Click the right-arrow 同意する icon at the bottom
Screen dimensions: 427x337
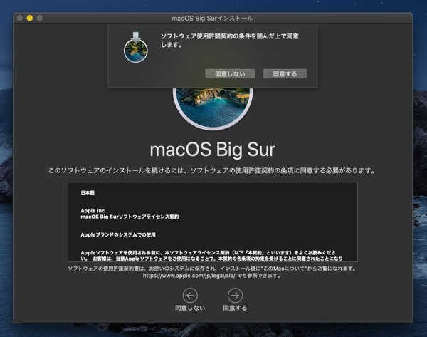235,295
